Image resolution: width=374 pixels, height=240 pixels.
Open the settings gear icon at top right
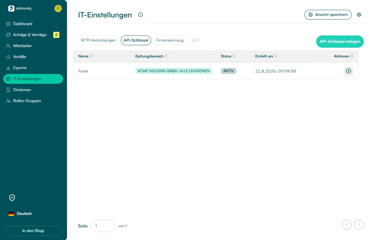(x=359, y=15)
